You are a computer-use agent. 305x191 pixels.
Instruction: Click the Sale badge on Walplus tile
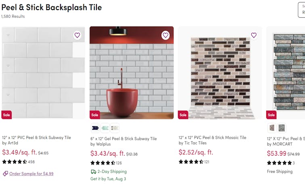95,114
